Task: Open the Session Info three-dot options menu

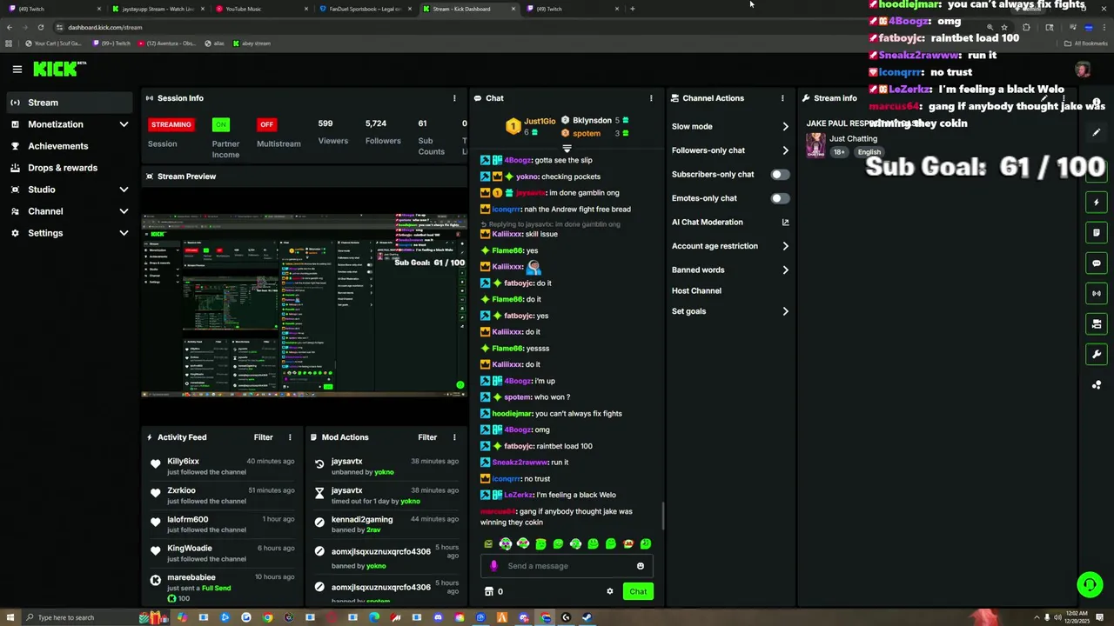Action: pos(453,98)
